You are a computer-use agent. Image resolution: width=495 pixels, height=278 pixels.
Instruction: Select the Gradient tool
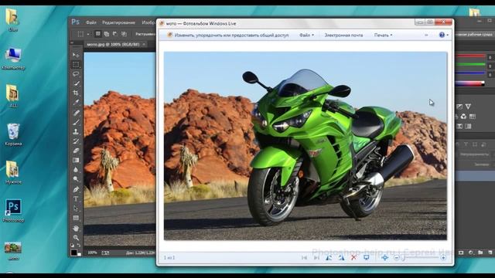76,160
